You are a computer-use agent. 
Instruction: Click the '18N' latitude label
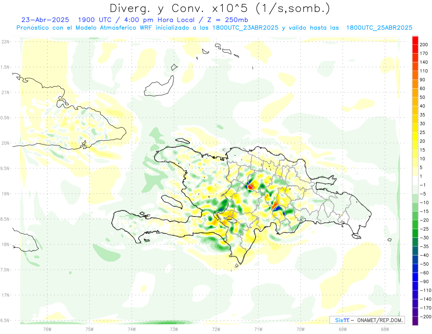click(x=5, y=245)
